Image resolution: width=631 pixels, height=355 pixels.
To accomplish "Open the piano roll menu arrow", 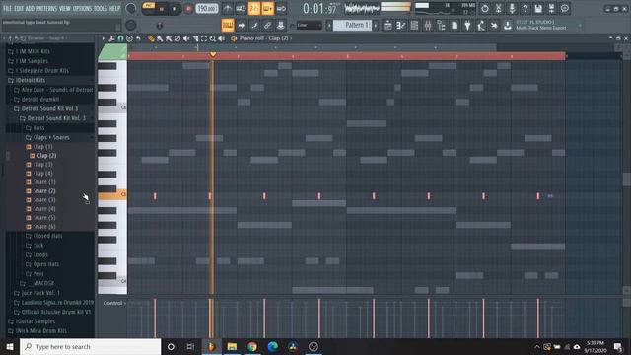I will coord(104,38).
